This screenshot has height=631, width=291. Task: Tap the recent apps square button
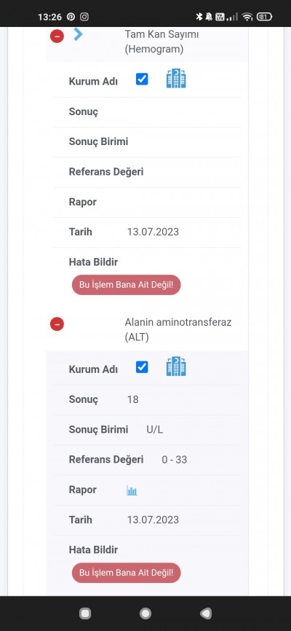pos(85,614)
